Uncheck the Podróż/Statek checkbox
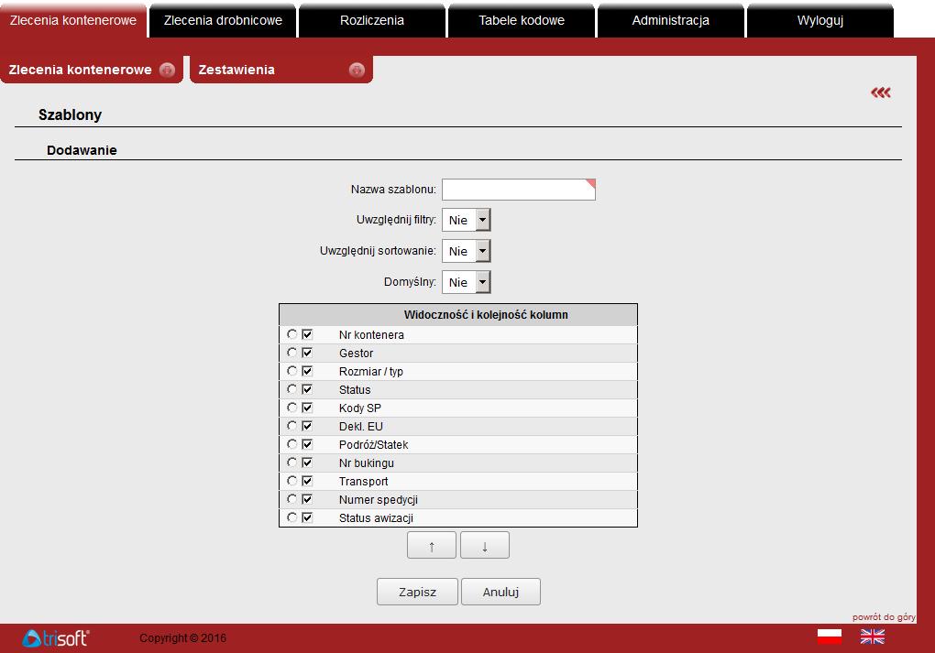 coord(307,444)
